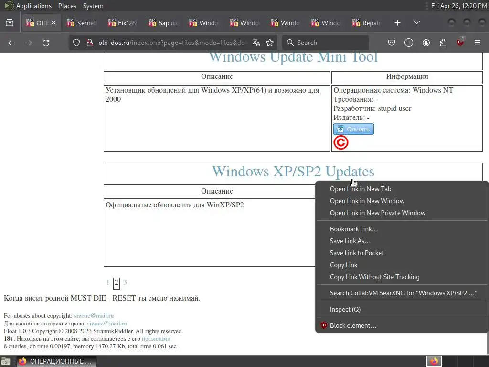Click email link after Для жалоб
Screen dimensions: 489x367
[x=107, y=324]
